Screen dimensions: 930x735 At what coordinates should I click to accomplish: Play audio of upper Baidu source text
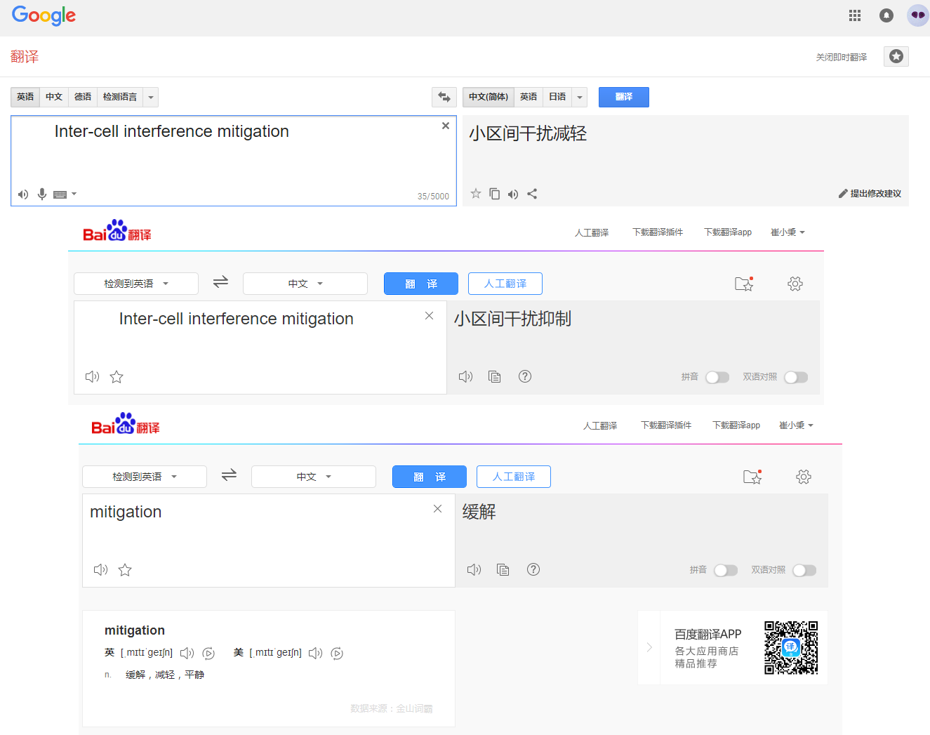pyautogui.click(x=93, y=377)
